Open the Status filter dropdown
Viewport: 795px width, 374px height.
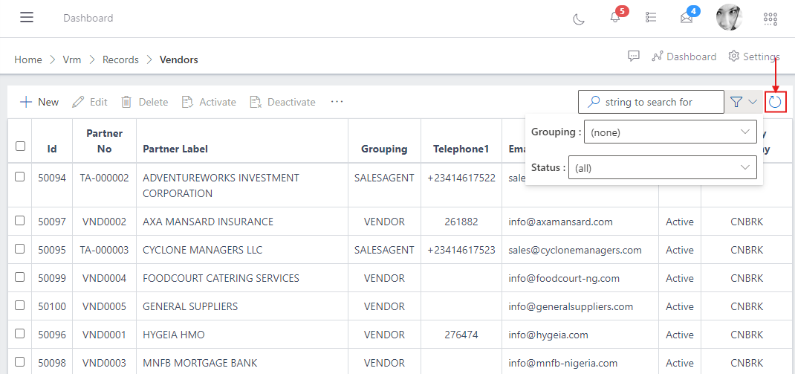662,168
